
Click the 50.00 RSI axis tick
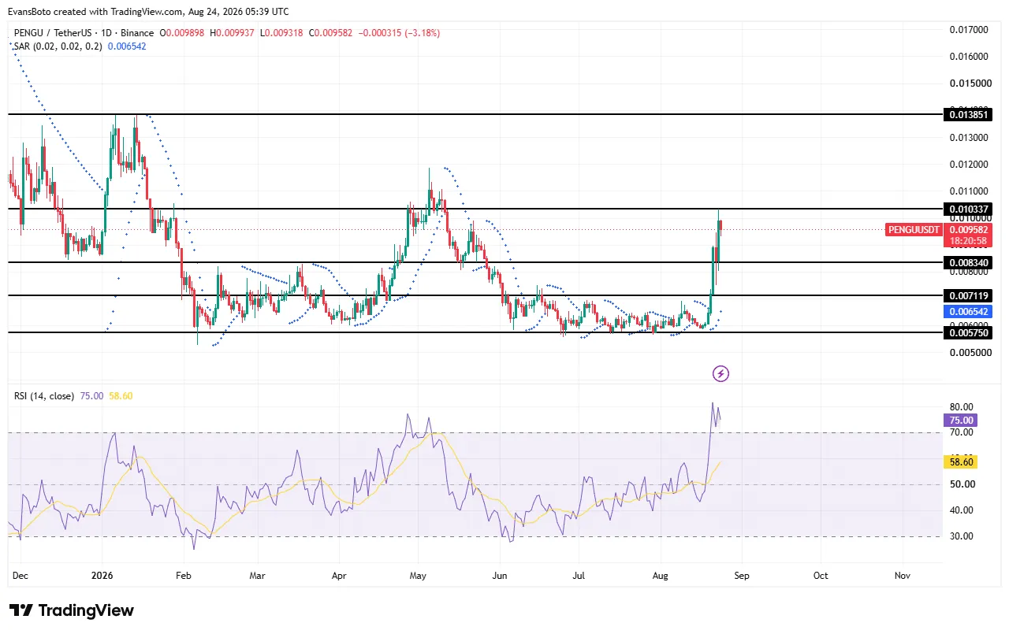(962, 484)
